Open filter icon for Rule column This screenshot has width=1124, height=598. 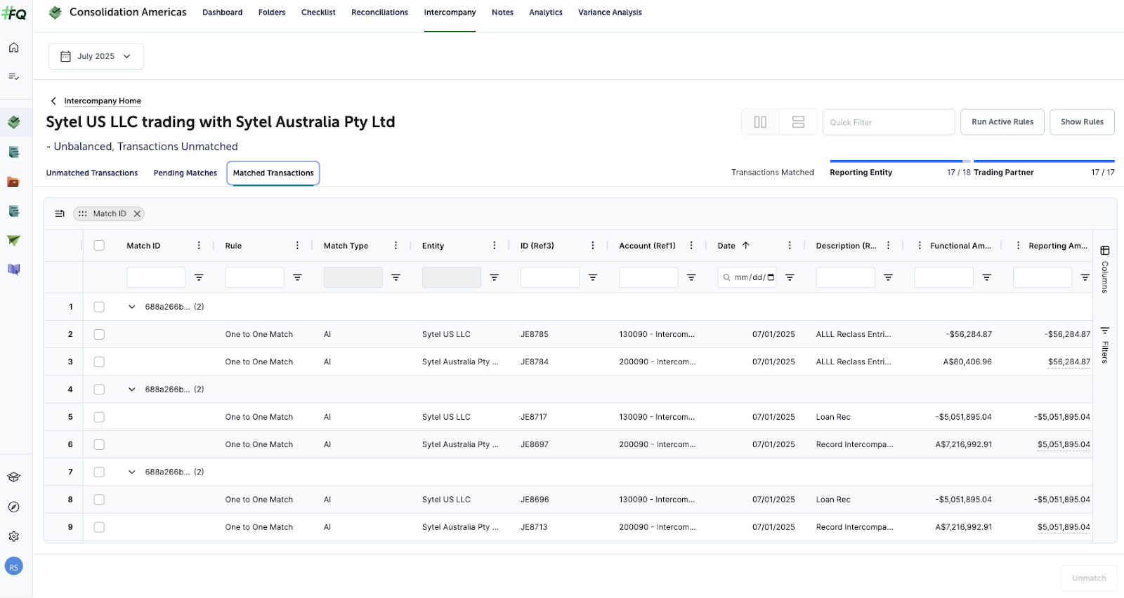click(297, 277)
